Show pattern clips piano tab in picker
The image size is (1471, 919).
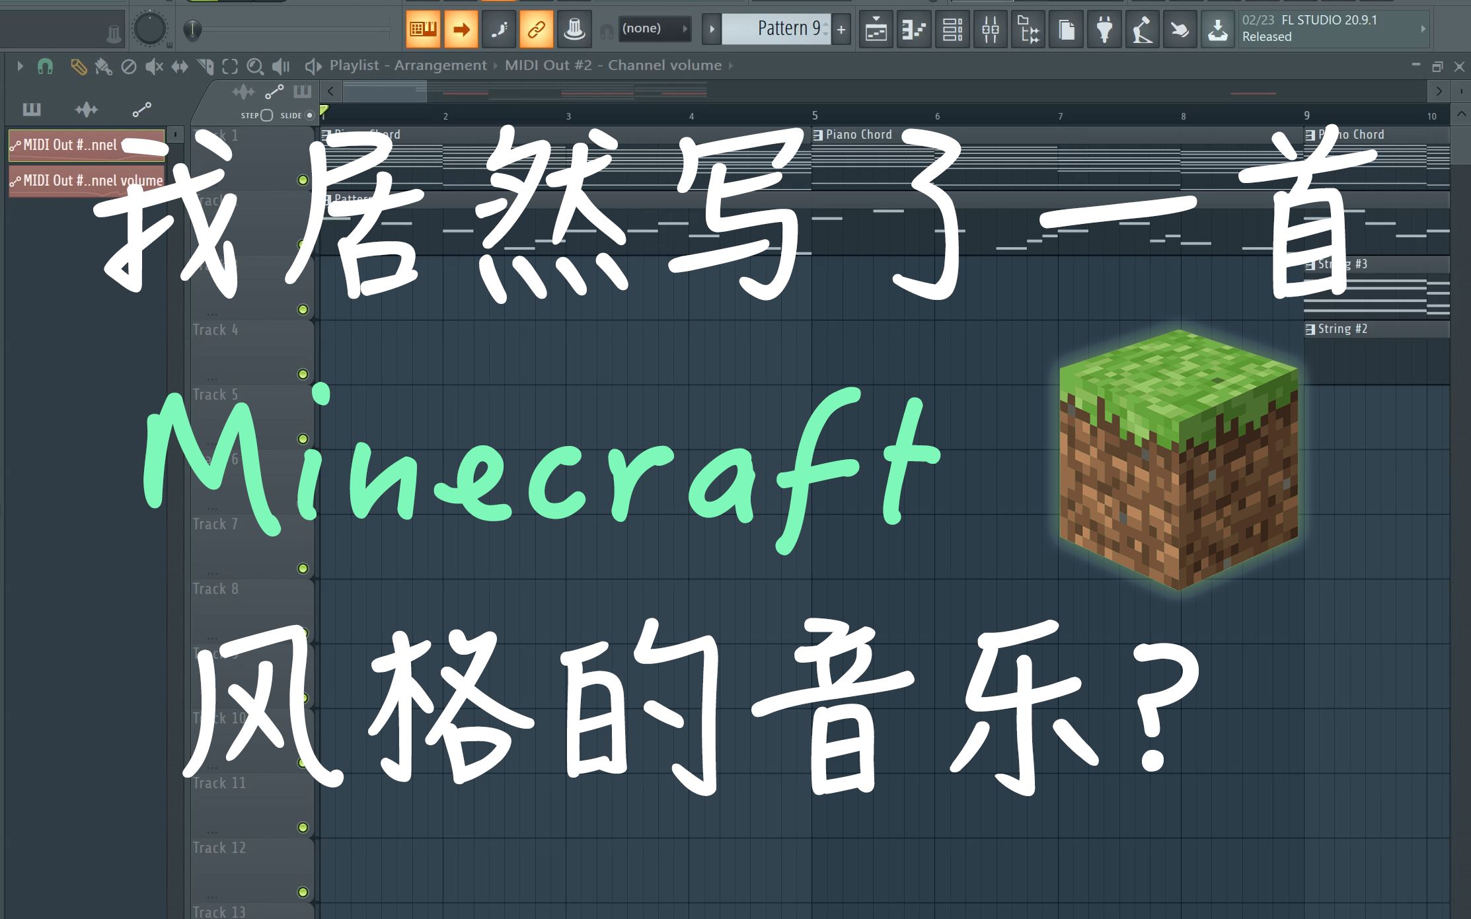pyautogui.click(x=32, y=109)
